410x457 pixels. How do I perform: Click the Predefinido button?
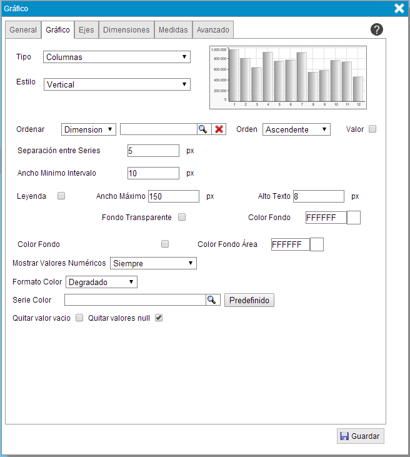coord(249,300)
